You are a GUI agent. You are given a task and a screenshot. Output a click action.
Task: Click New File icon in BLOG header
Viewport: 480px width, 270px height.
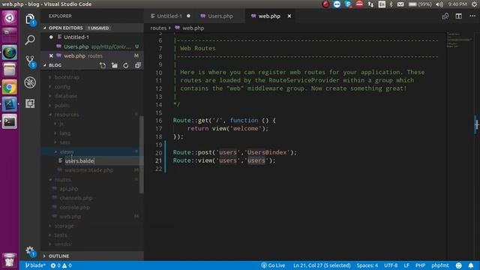point(103,65)
